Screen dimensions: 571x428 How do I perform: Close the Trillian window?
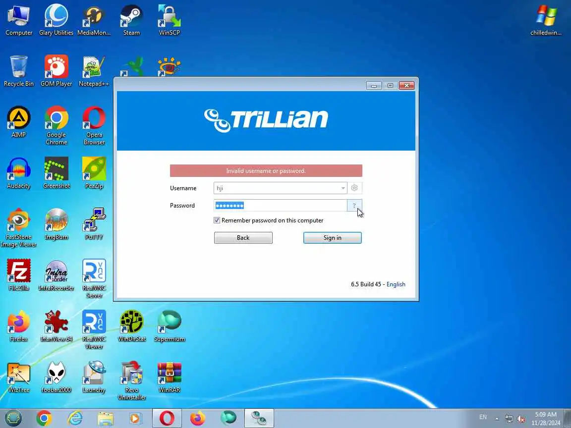coord(406,86)
